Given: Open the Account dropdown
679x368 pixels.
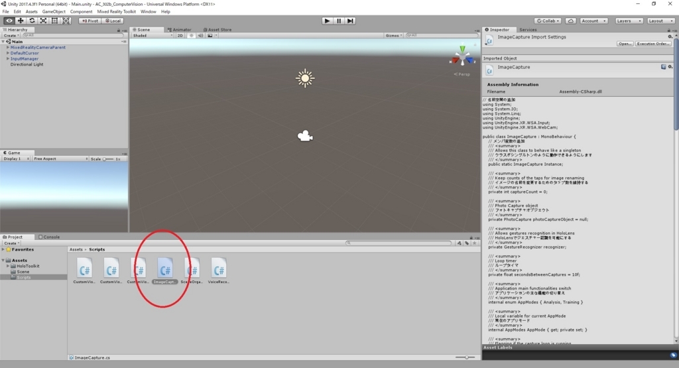Looking at the screenshot, I should coord(593,21).
